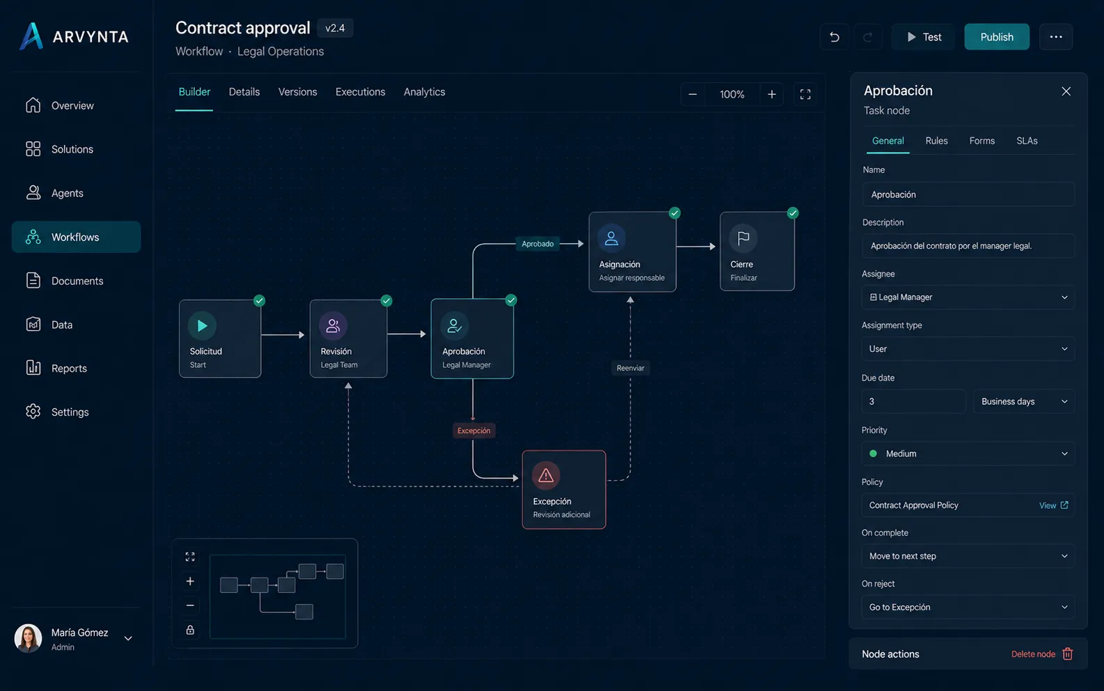The image size is (1104, 691).
Task: Toggle the green check on Aprobación node
Action: click(x=511, y=300)
